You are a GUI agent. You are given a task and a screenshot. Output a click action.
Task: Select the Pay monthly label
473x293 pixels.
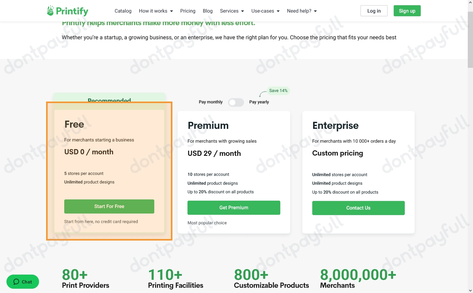(x=211, y=102)
